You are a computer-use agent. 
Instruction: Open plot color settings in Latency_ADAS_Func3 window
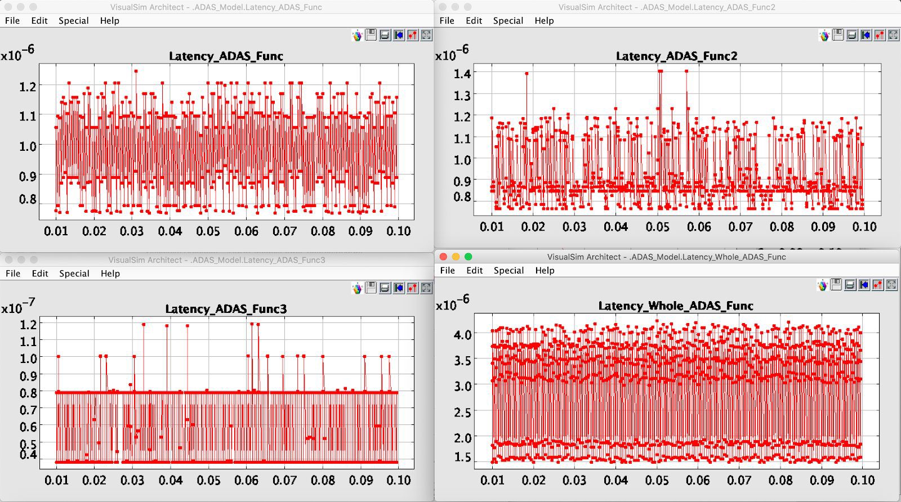click(x=357, y=288)
